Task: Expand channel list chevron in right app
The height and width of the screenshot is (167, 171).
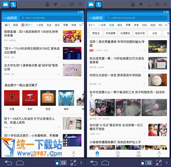Action: pos(166,25)
